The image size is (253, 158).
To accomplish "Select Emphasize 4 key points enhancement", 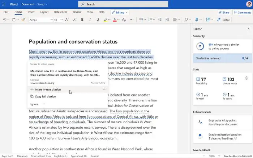I will pos(223,122).
